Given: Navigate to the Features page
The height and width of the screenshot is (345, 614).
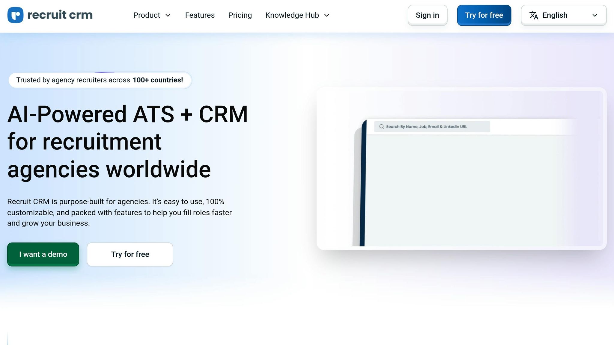Looking at the screenshot, I should pos(200,15).
